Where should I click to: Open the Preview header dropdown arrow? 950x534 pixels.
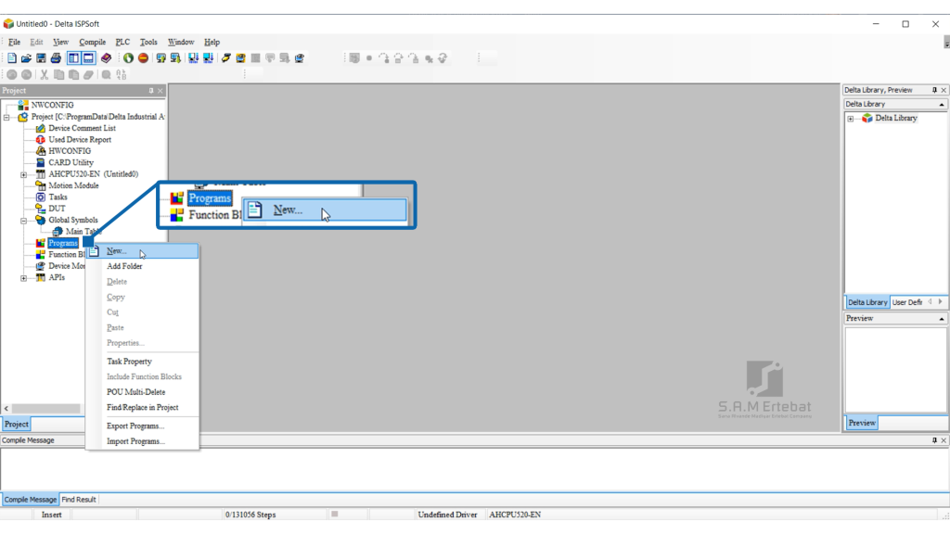[942, 319]
